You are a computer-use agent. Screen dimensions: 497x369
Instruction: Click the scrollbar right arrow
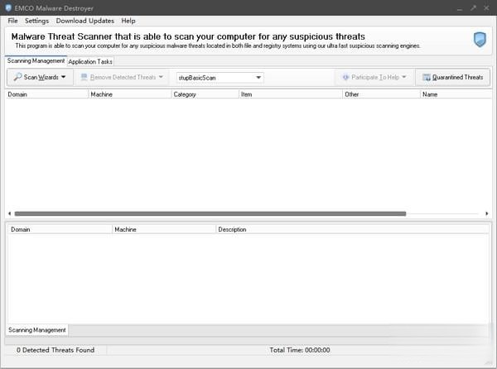pyautogui.click(x=486, y=213)
